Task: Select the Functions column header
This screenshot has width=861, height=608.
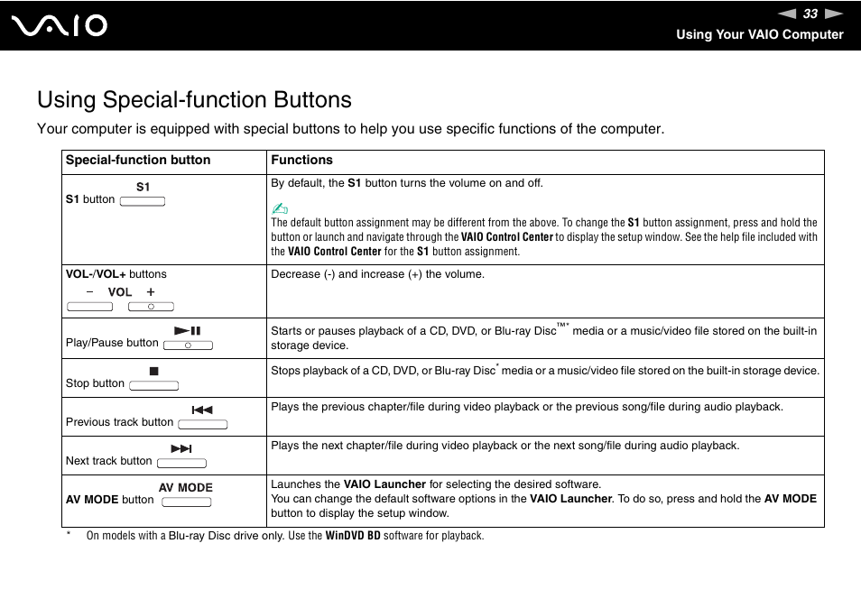Action: (x=302, y=160)
